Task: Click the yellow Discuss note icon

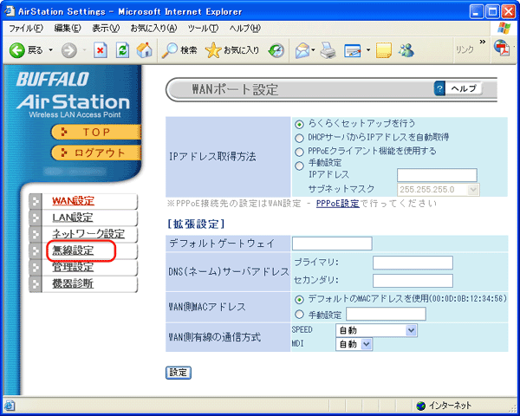Action: pos(384,50)
